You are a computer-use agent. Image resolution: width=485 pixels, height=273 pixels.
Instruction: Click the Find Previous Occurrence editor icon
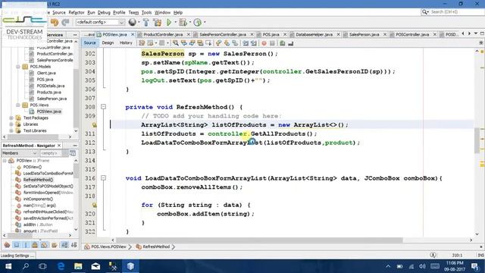tap(183, 43)
